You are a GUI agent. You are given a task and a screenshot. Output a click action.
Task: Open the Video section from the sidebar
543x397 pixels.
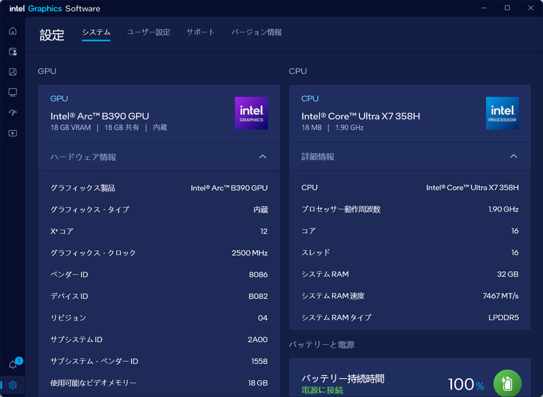(x=12, y=133)
